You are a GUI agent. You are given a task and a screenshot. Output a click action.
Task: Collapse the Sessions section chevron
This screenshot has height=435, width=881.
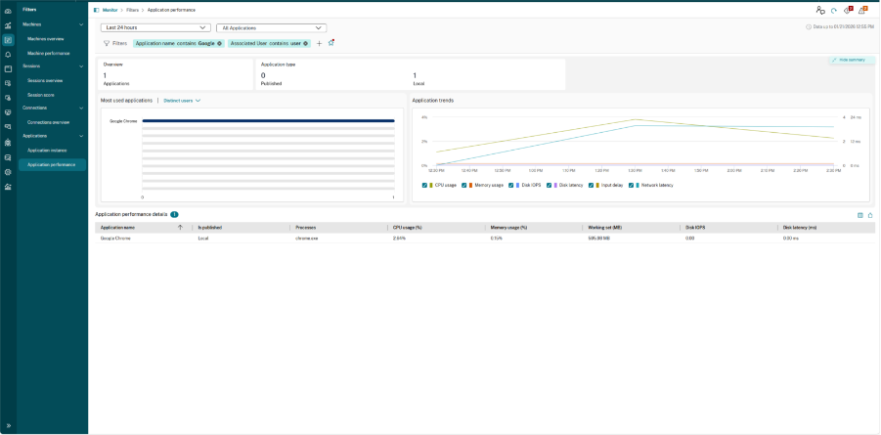81,66
